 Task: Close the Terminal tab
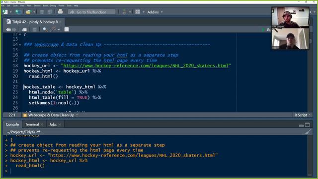[42, 125]
